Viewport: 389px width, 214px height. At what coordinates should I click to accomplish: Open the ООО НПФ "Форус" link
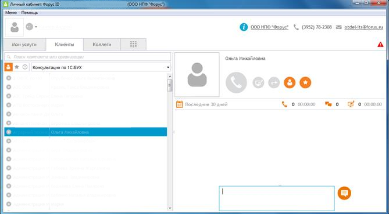click(x=269, y=27)
